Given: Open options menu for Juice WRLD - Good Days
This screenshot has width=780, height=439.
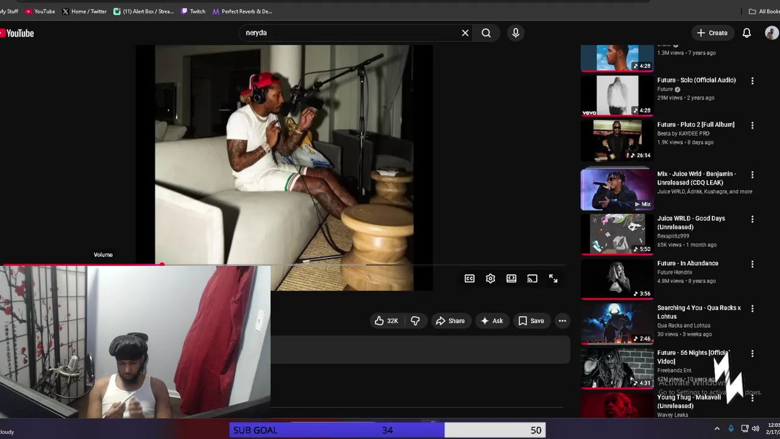Looking at the screenshot, I should [752, 219].
